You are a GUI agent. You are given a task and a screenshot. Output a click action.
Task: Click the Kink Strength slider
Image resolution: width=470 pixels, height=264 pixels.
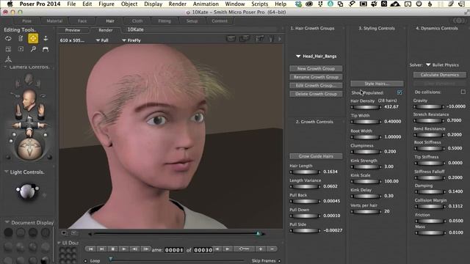pyautogui.click(x=366, y=166)
